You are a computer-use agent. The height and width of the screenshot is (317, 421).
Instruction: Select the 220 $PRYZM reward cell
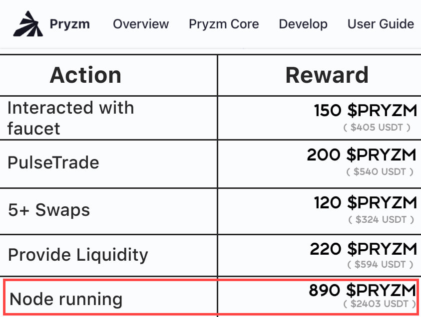[x=319, y=255]
